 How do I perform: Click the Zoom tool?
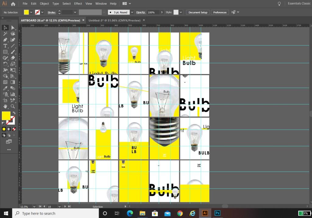coord(13,106)
